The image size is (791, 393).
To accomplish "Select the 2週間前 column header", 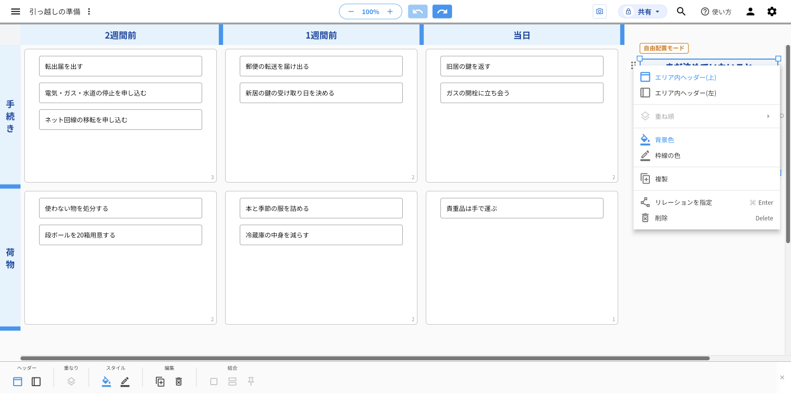I will point(120,35).
